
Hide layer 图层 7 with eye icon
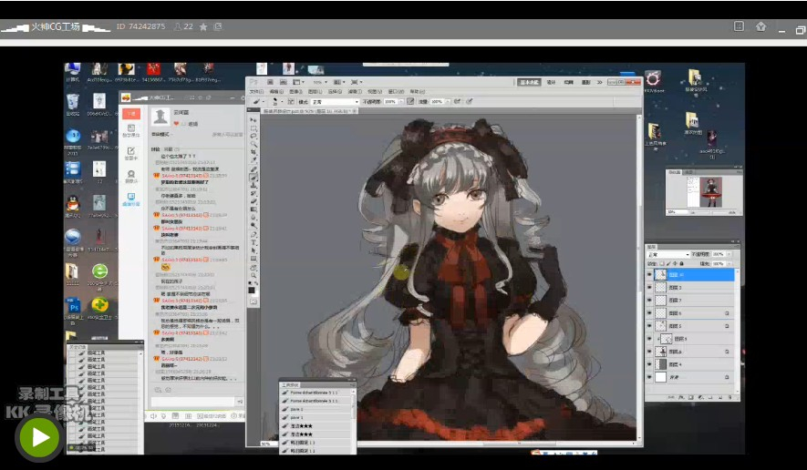click(x=649, y=300)
